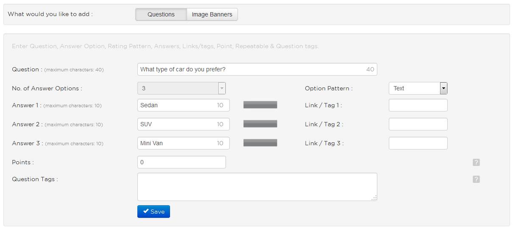
Task: Click inside the Question Tags text area
Action: (257, 187)
